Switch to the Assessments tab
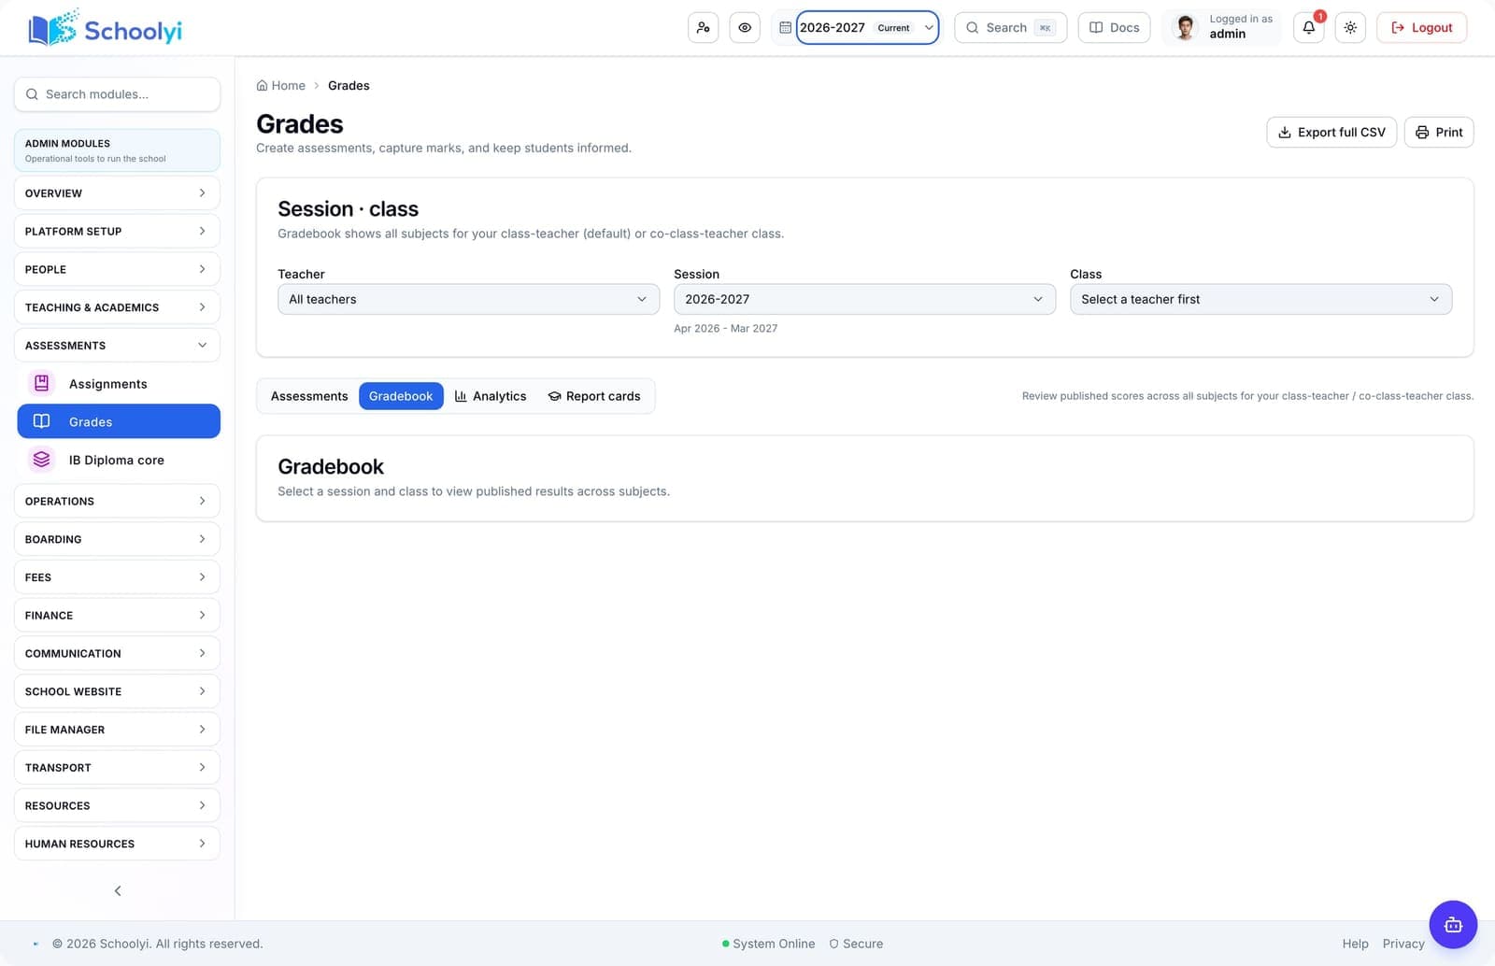Image resolution: width=1495 pixels, height=966 pixels. tap(309, 396)
